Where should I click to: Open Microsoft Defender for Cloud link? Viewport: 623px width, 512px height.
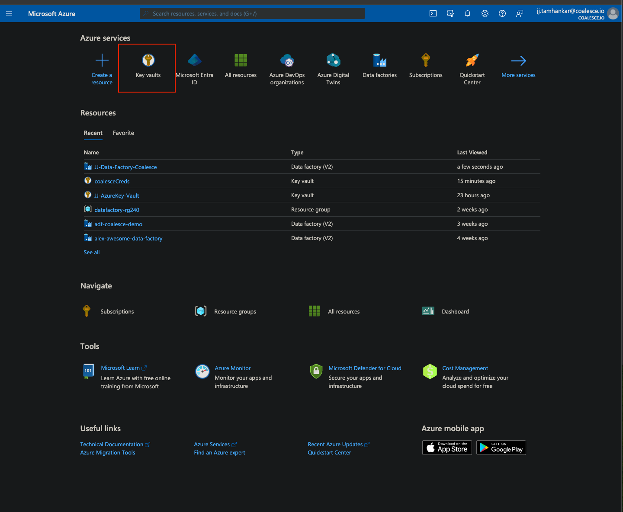(x=365, y=368)
